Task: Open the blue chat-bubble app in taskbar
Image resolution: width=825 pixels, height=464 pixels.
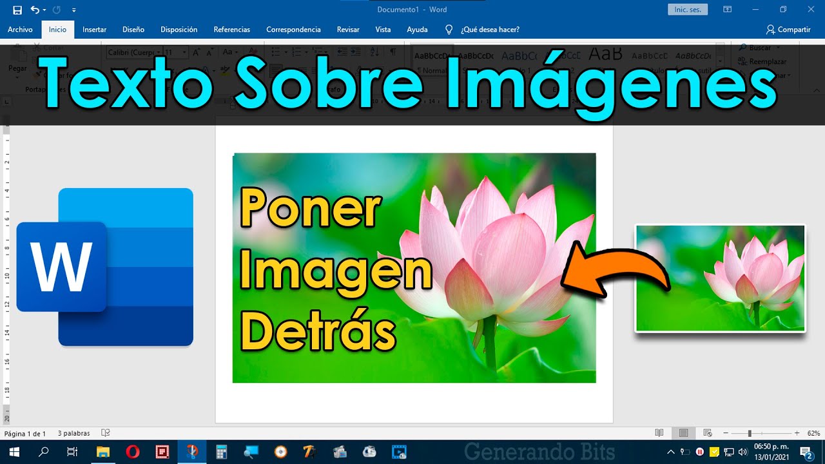Action: point(251,452)
